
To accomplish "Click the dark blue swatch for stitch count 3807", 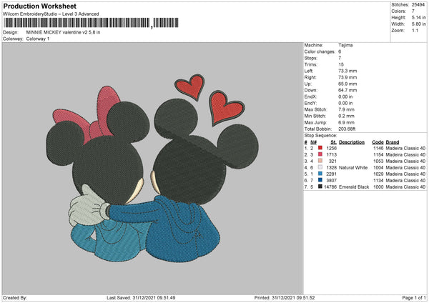I will [x=320, y=180].
